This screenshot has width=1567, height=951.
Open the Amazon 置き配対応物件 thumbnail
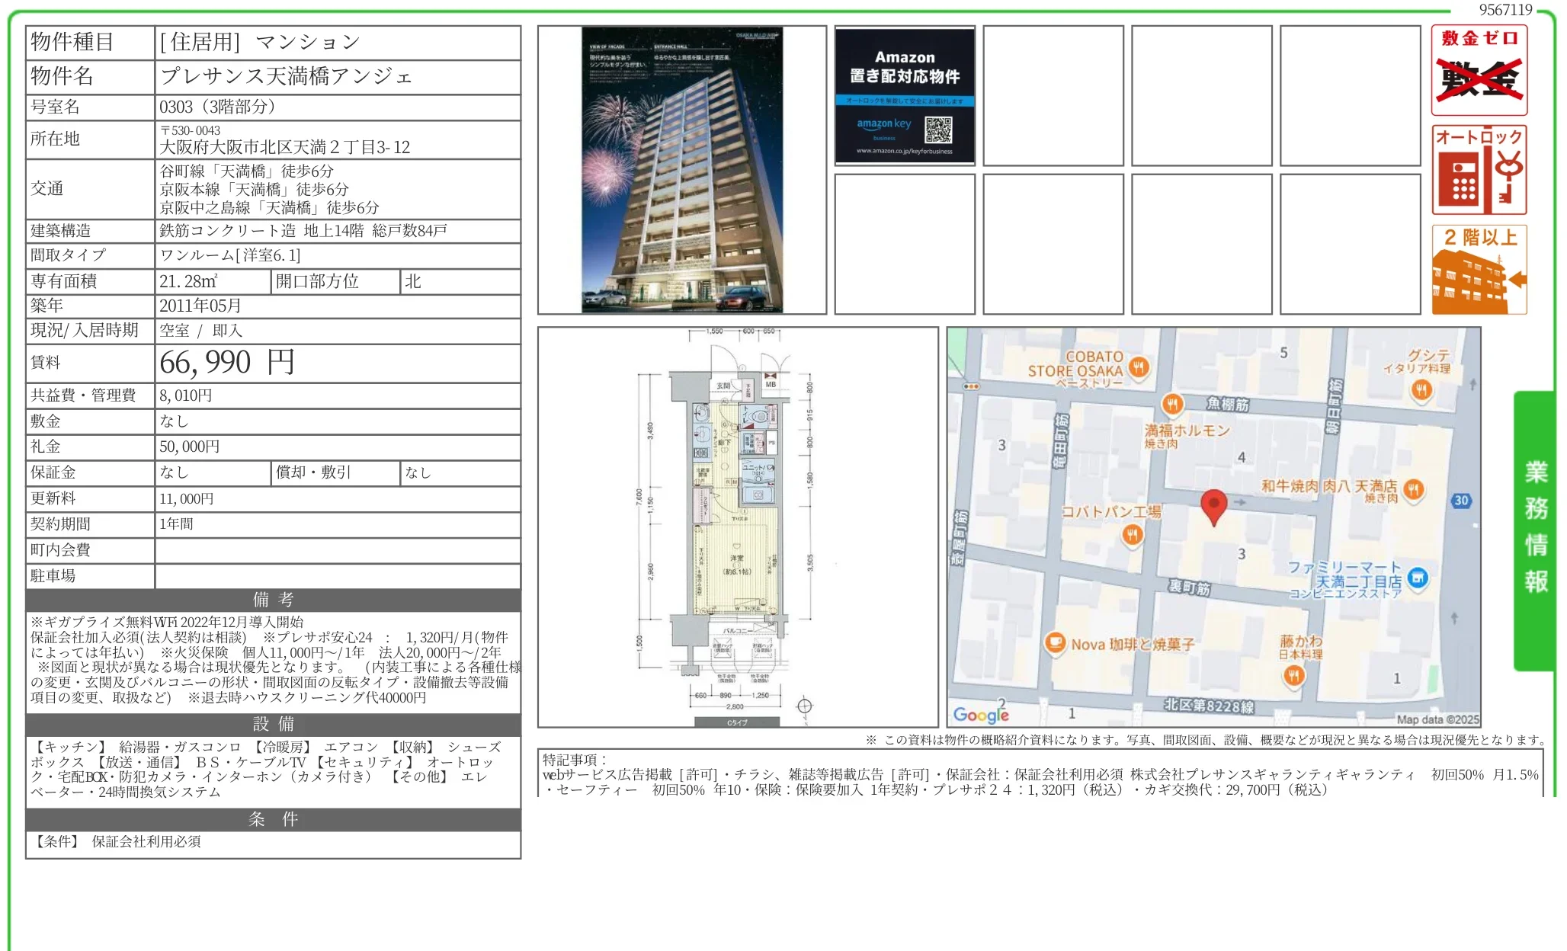tap(905, 95)
